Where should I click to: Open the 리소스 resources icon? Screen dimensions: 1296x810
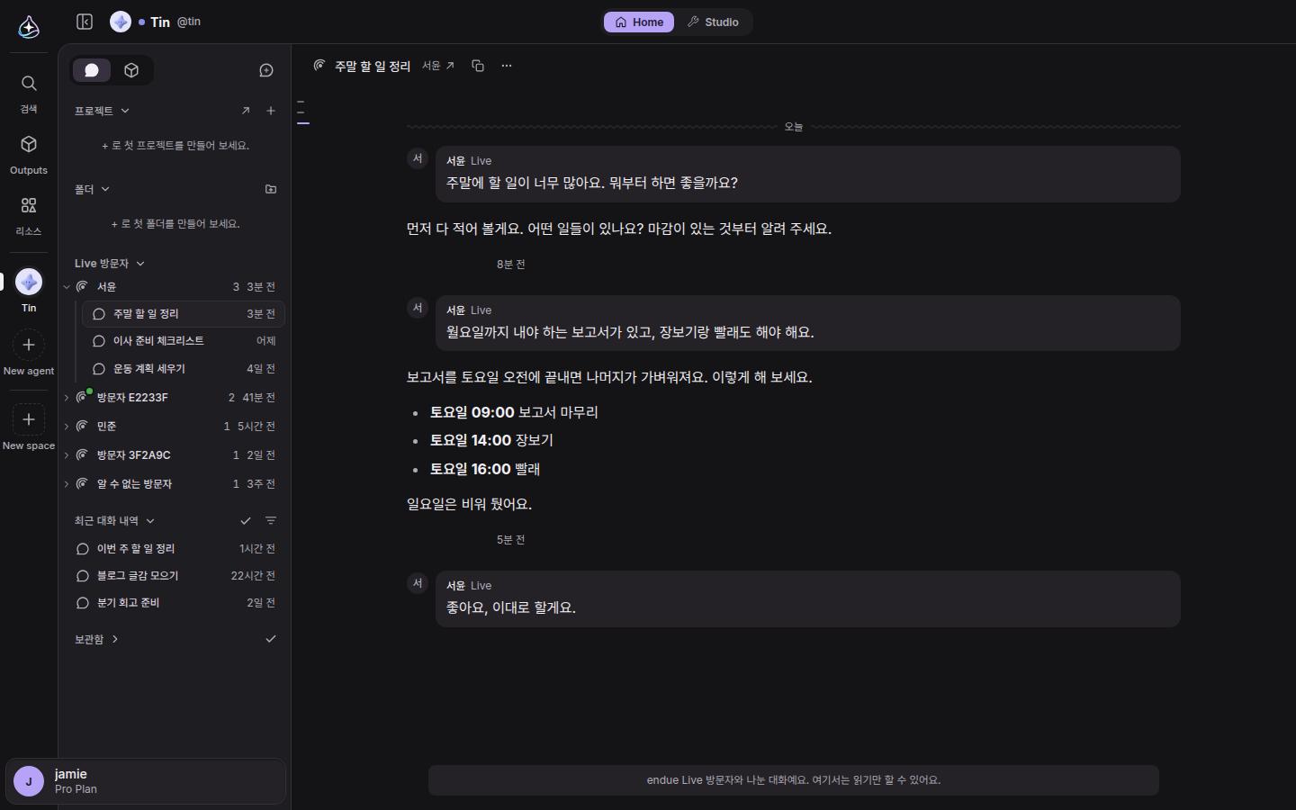tap(29, 205)
